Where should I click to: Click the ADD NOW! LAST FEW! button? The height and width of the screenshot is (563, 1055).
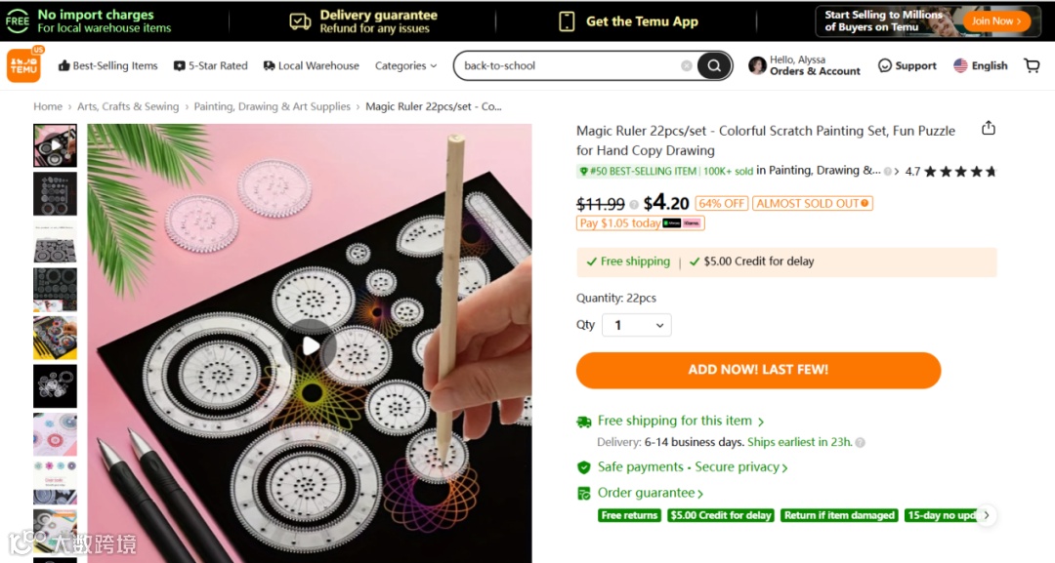tap(758, 370)
